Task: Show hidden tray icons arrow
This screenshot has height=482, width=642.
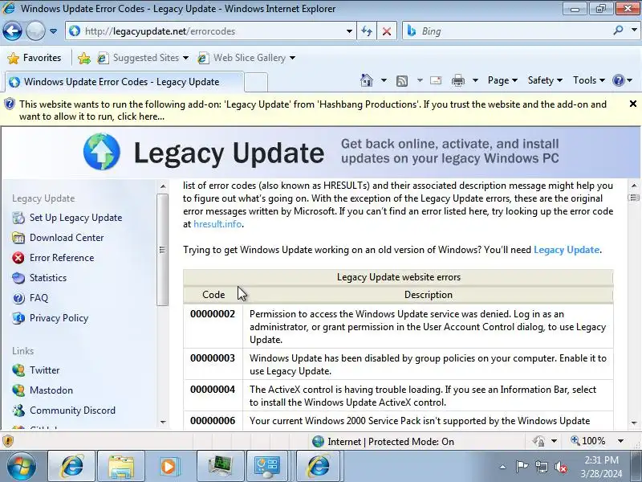Action: (x=503, y=467)
